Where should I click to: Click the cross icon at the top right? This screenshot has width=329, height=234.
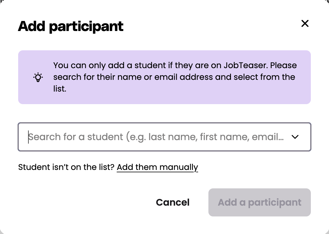(x=305, y=24)
